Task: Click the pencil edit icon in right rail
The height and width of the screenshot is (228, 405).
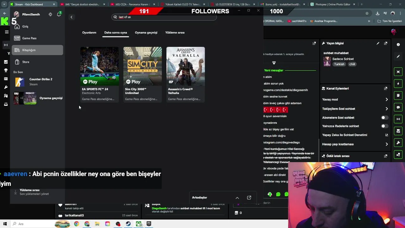Action: (398, 56)
